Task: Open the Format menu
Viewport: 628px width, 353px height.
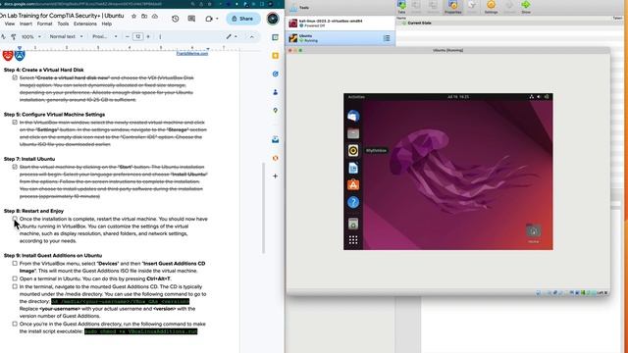Action: [x=44, y=24]
